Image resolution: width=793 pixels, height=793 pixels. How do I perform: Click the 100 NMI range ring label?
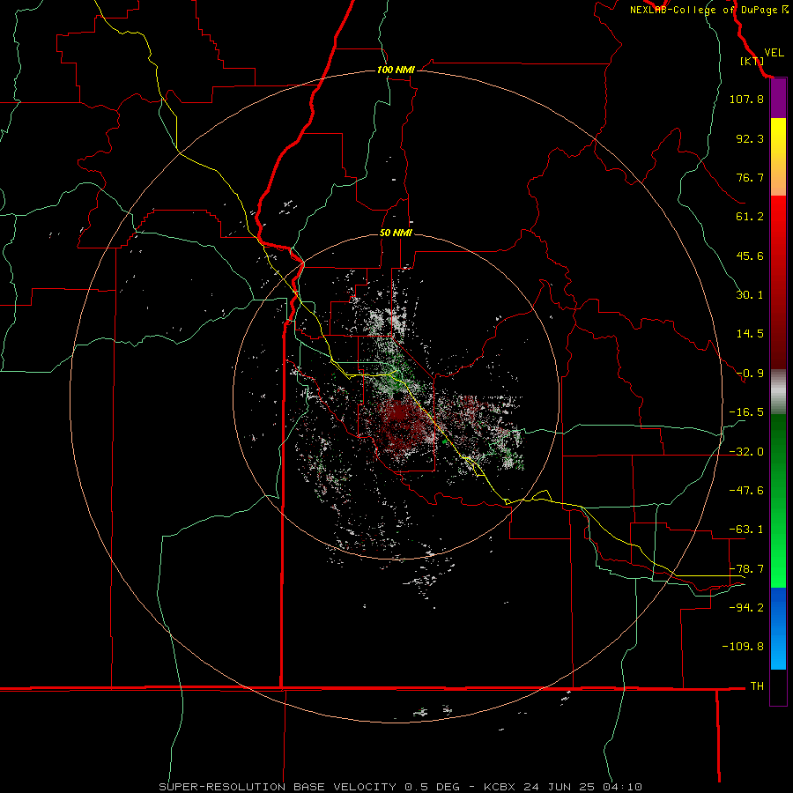(x=396, y=70)
